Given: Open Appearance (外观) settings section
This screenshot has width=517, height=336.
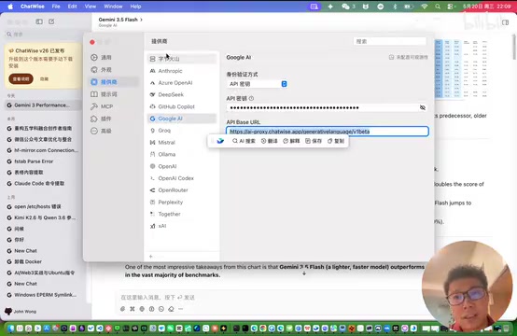Looking at the screenshot, I should pos(114,70).
